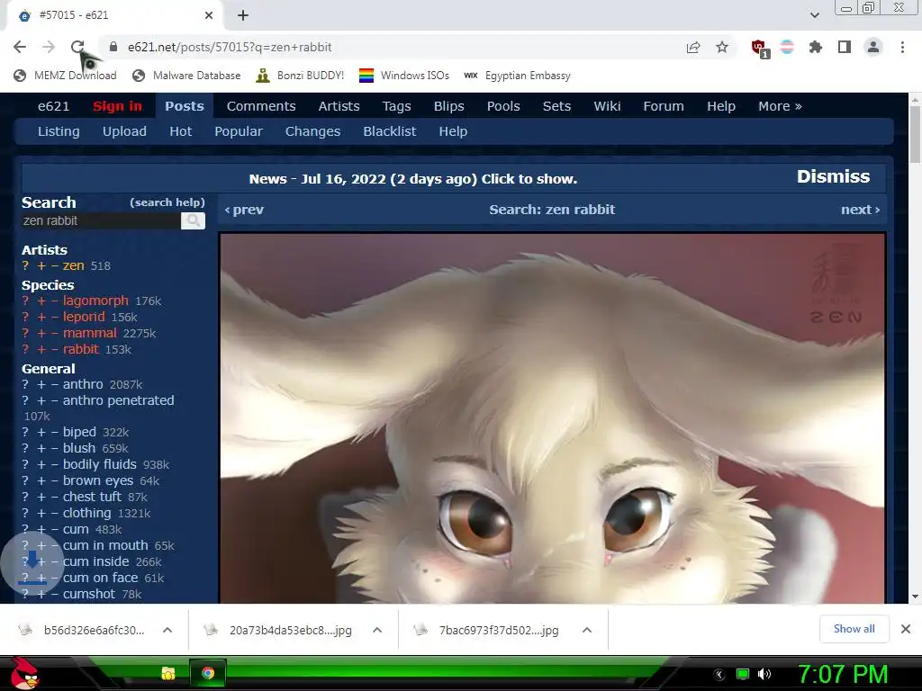The height and width of the screenshot is (691, 922).
Task: Toggle the browser side panel icon
Action: click(x=845, y=47)
